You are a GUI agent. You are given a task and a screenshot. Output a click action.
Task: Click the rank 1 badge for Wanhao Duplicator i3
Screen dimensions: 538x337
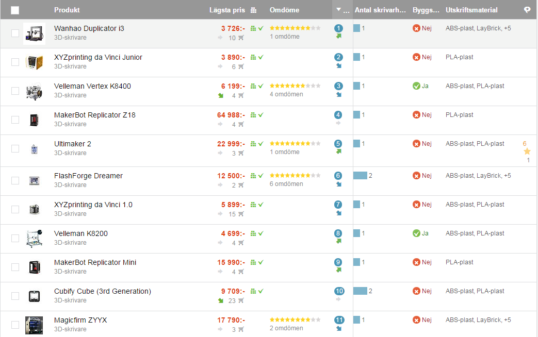click(x=338, y=28)
